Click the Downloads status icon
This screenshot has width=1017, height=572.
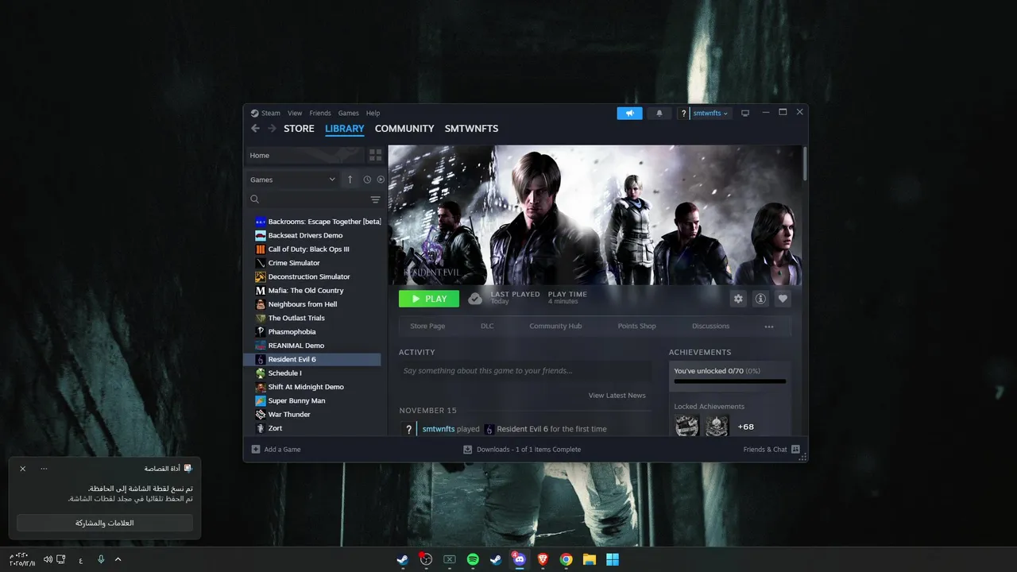tap(467, 449)
